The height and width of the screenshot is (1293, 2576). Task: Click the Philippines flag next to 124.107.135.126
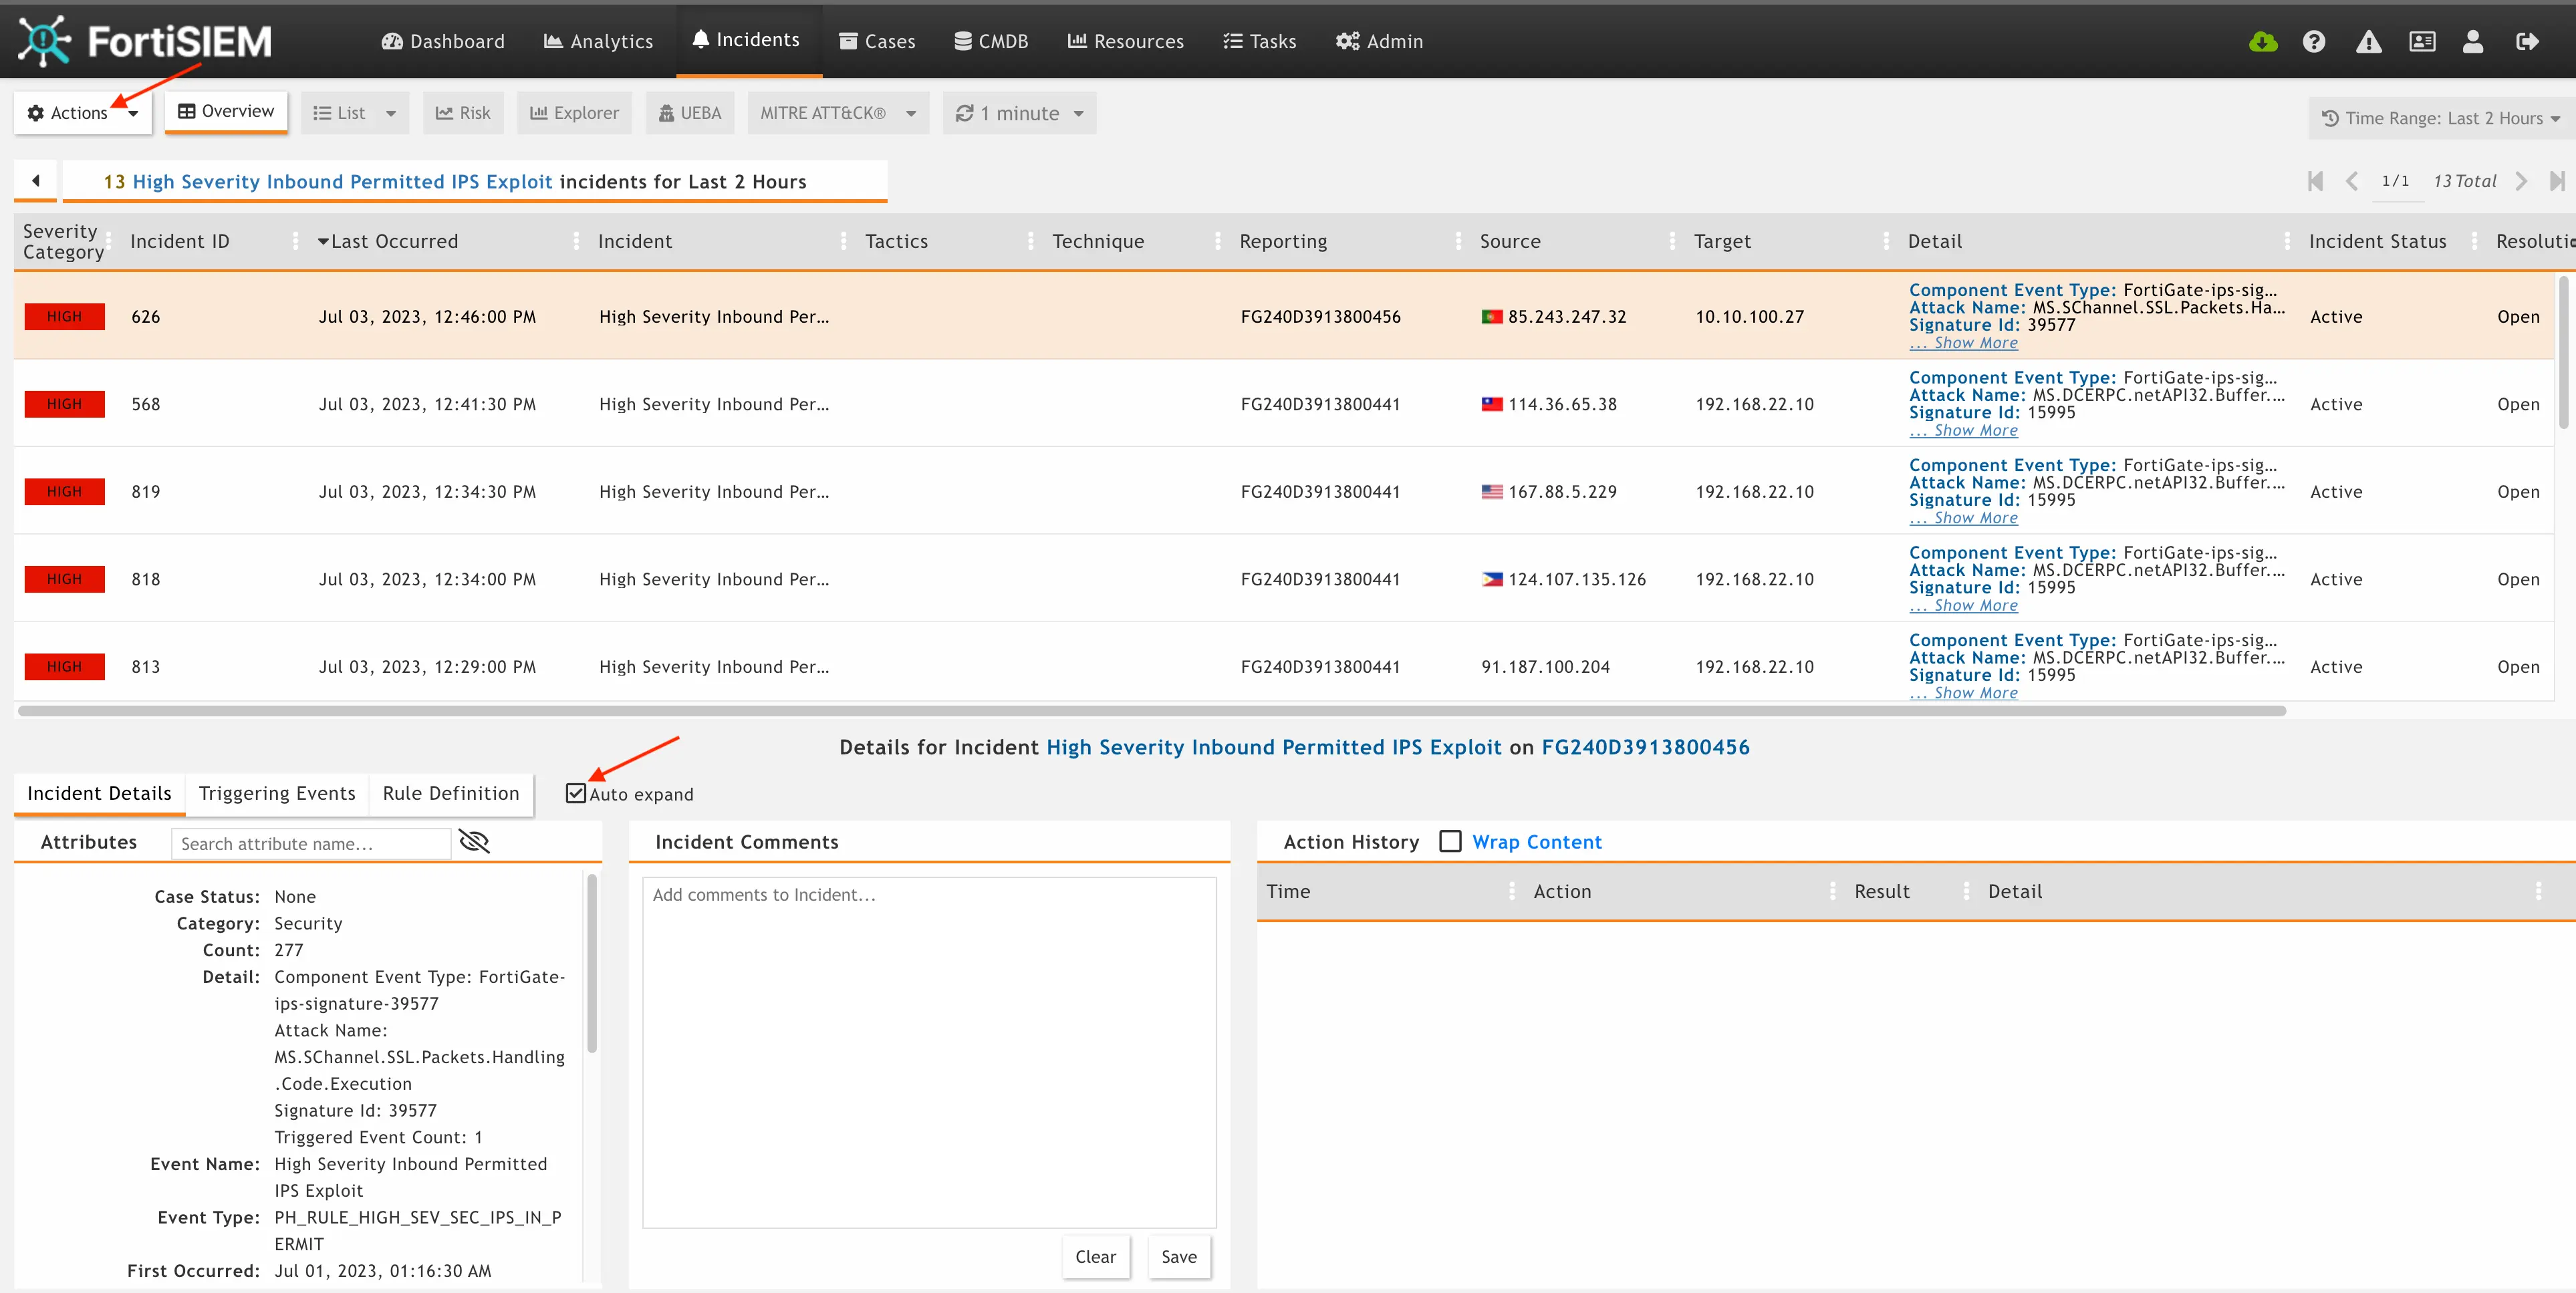1492,579
